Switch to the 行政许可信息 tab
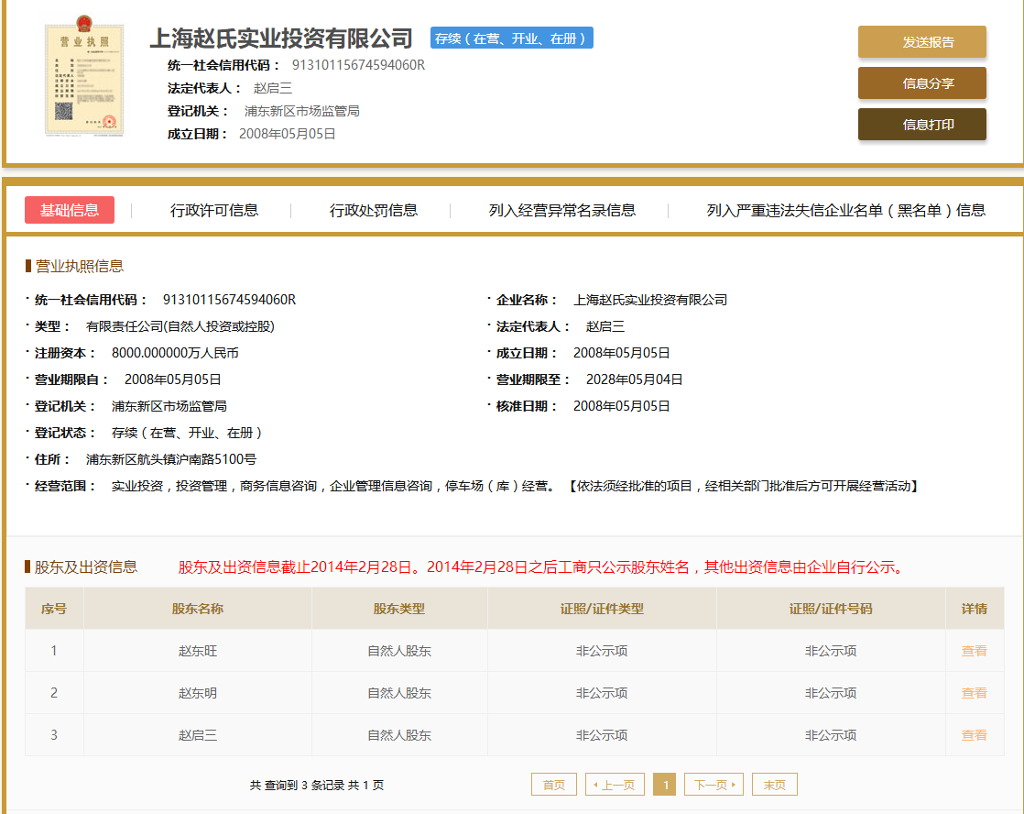This screenshot has width=1024, height=814. (x=214, y=210)
